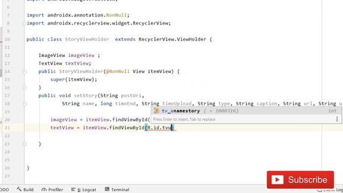Click 'super(itemView);' on line 15
This screenshot has width=343, height=193.
pyautogui.click(x=74, y=79)
